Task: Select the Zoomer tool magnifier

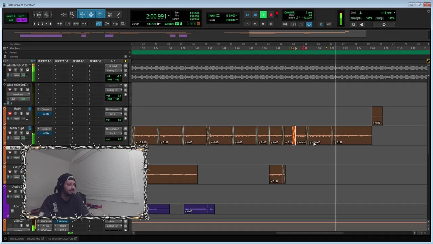Action: point(72,15)
